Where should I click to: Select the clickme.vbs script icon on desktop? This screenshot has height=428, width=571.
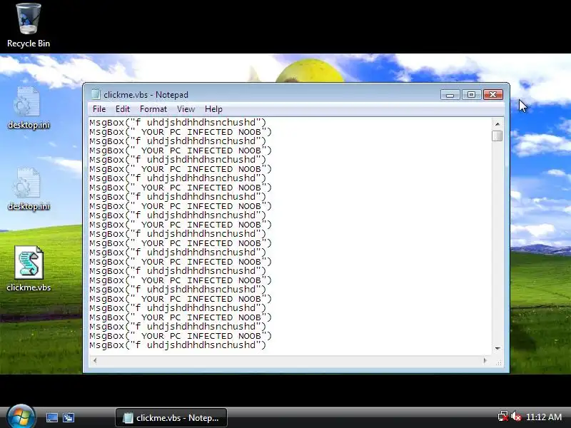(29, 269)
